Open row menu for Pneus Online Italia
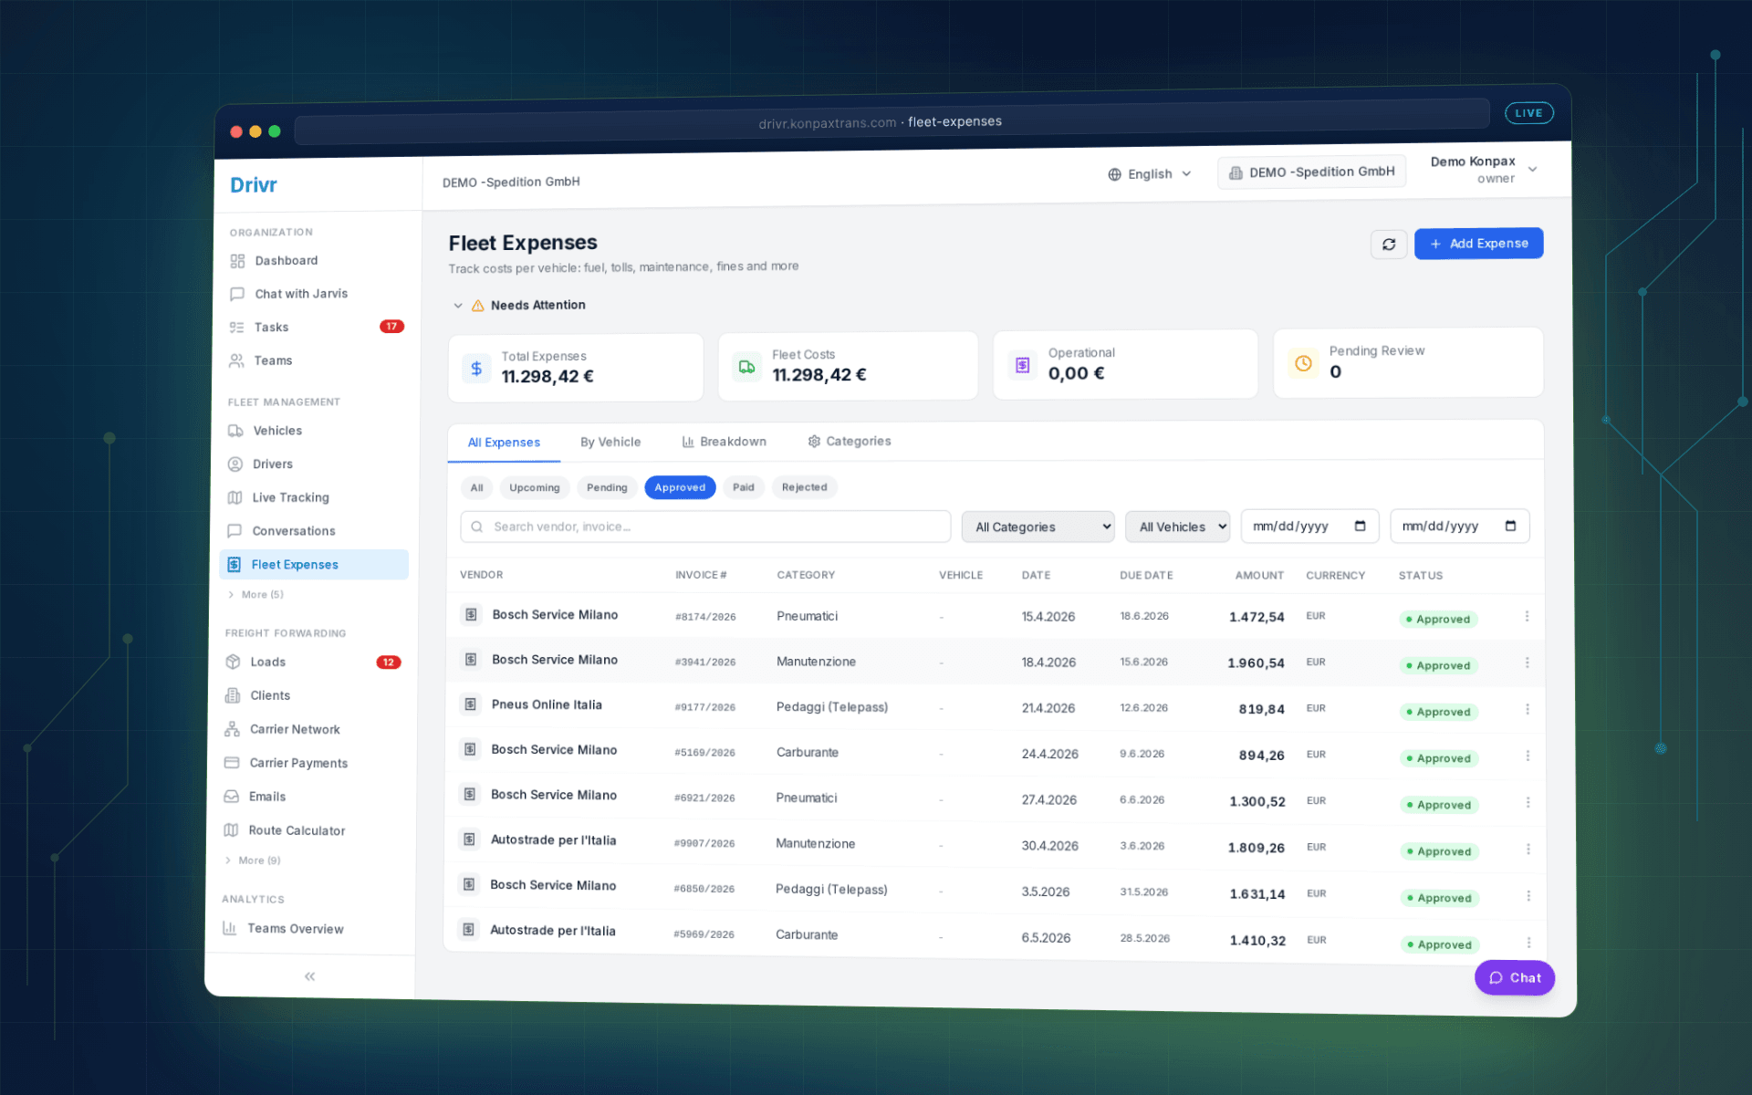 point(1528,709)
